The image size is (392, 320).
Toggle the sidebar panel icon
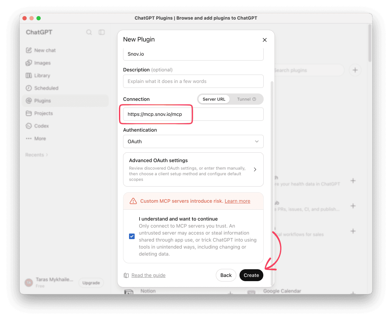[x=101, y=32]
